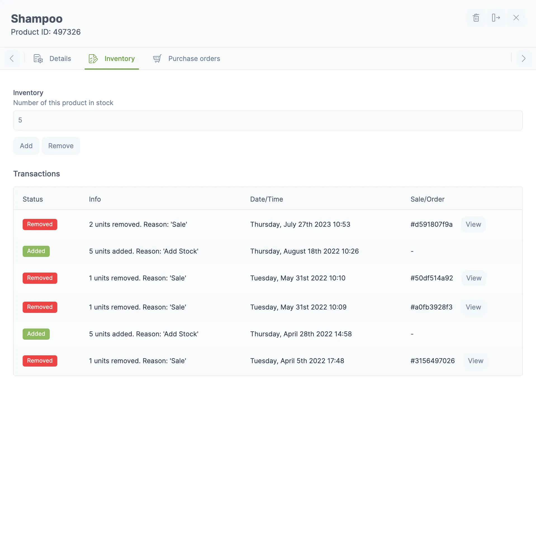Navigate back using the left chevron
The image size is (536, 553).
11,58
